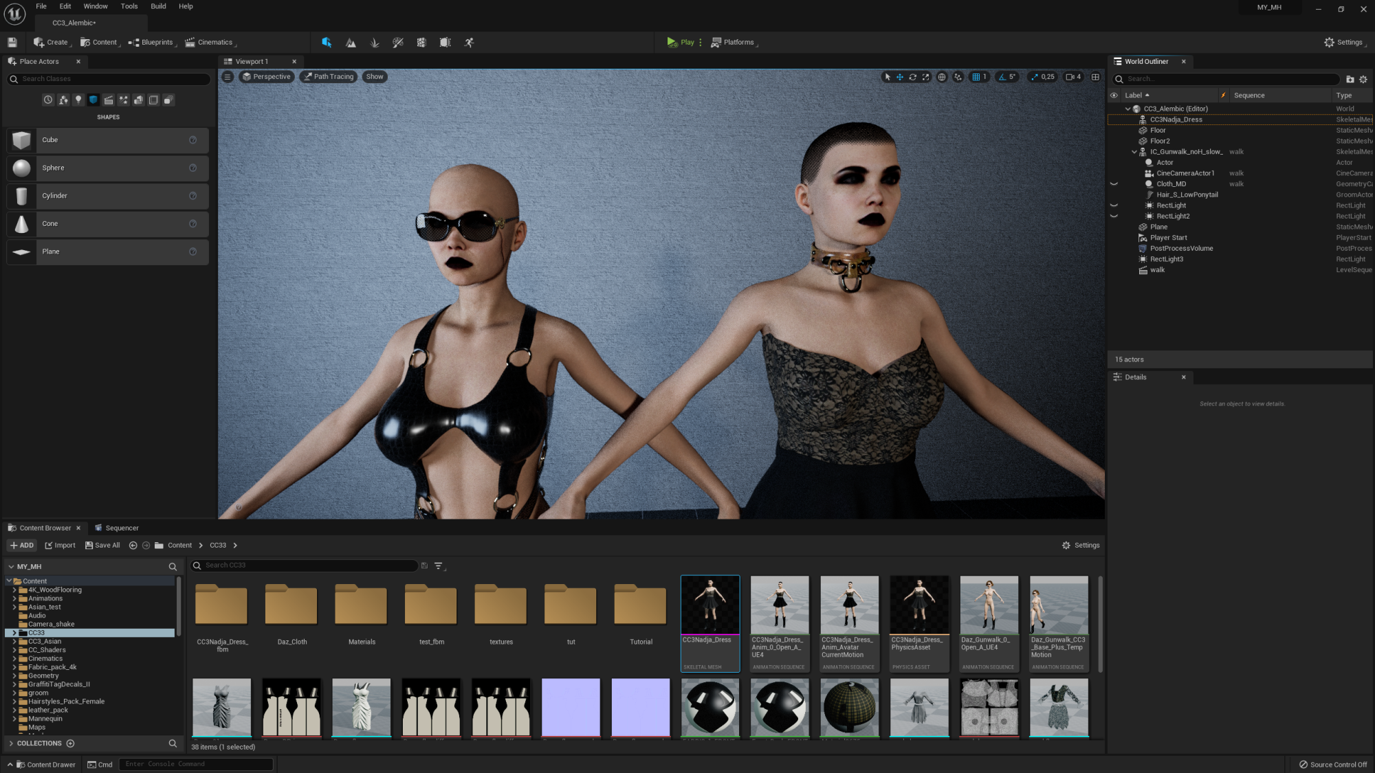Open Path Tracing view mode dropdown
This screenshot has height=773, width=1375.
tap(329, 77)
